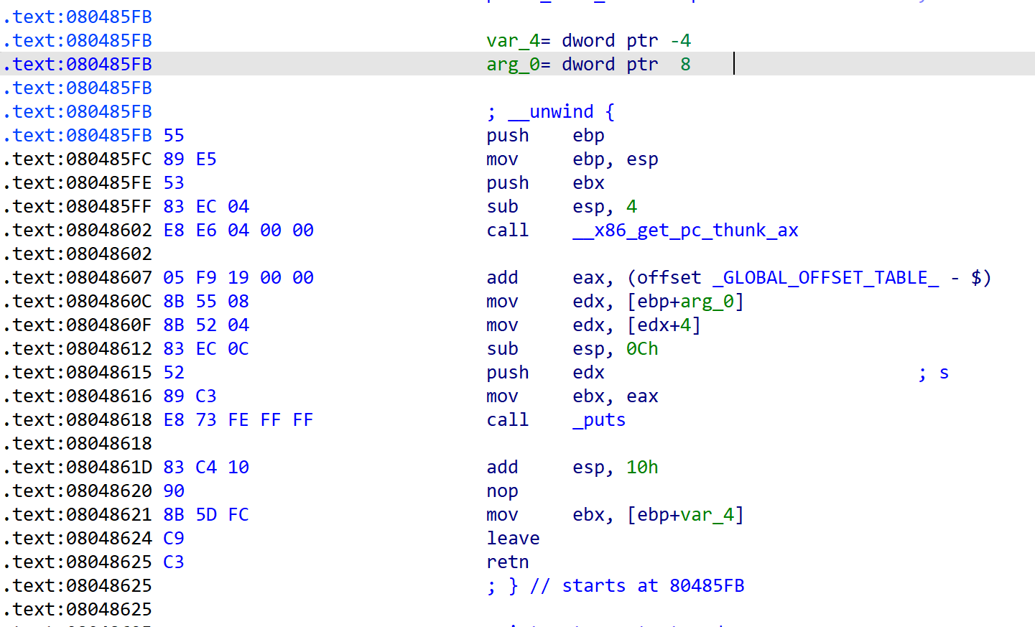
Task: Click opcode bytes "83 C4 10"
Action: point(206,467)
